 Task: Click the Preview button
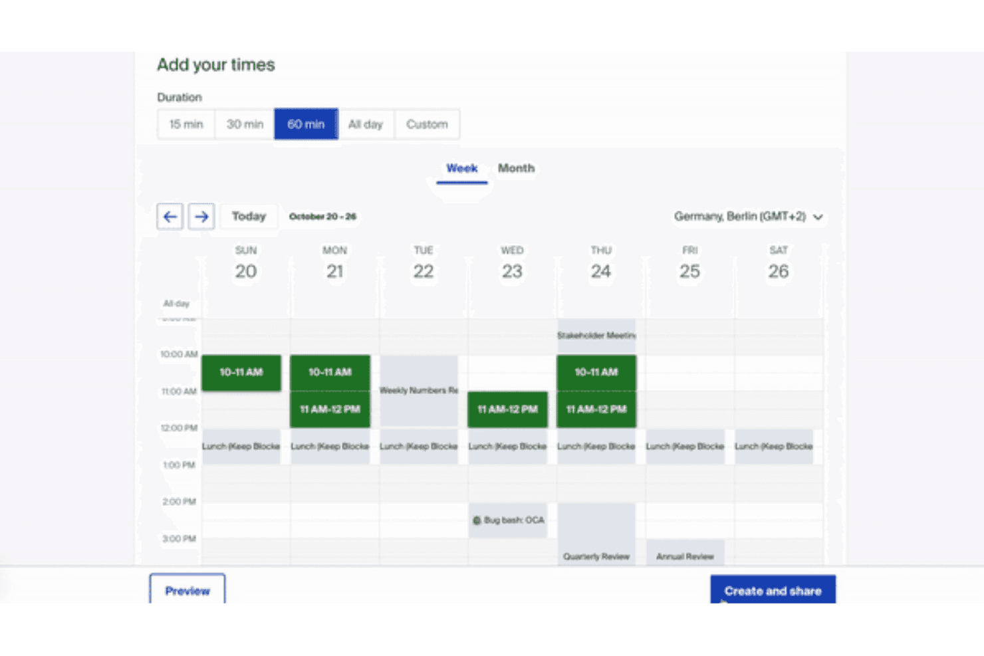pos(187,590)
